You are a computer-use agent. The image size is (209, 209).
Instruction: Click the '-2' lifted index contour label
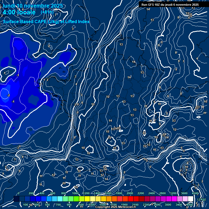point(8,95)
